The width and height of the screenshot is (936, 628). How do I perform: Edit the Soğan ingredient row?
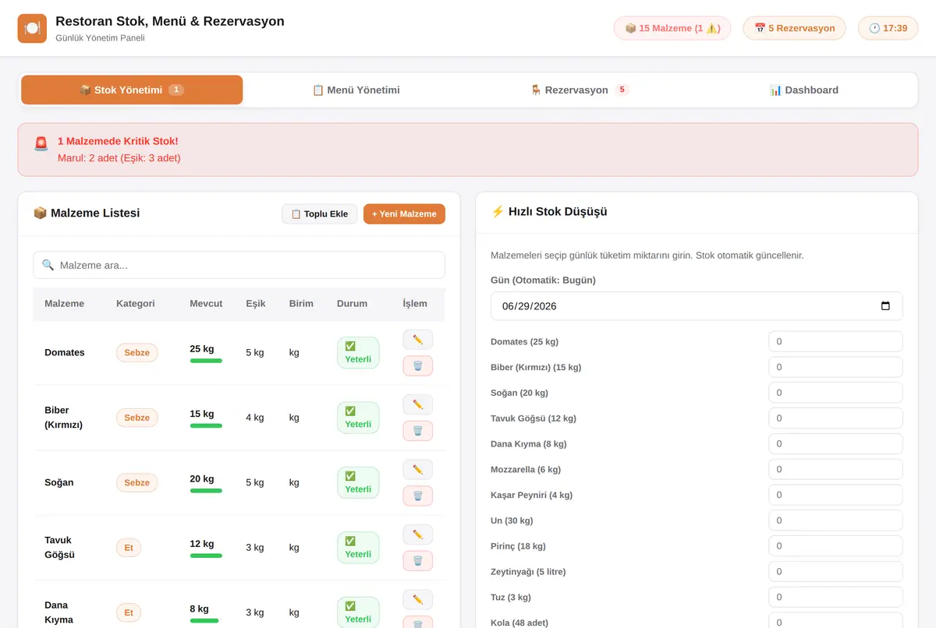click(417, 470)
